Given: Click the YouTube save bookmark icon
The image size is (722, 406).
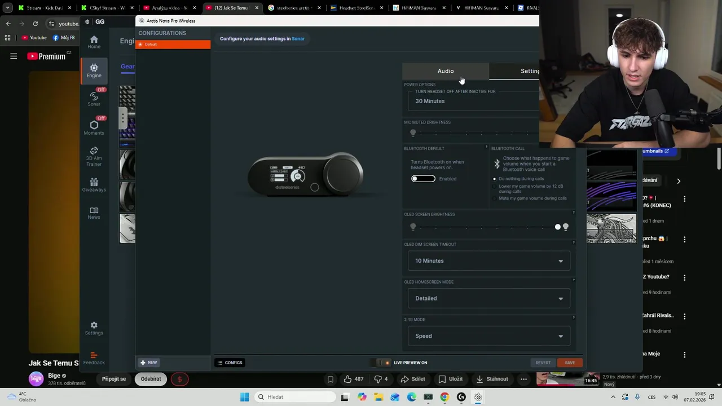Looking at the screenshot, I should point(331,379).
